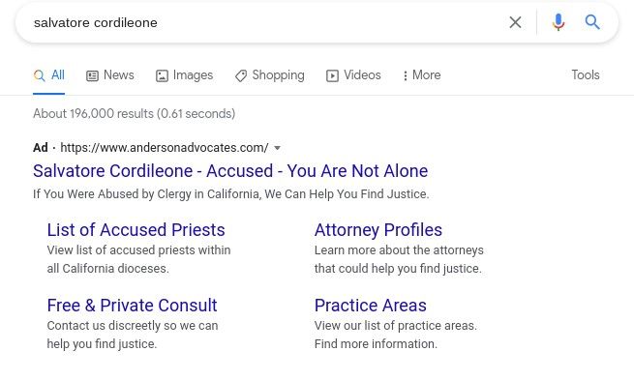Clear the search box with X icon

click(515, 22)
